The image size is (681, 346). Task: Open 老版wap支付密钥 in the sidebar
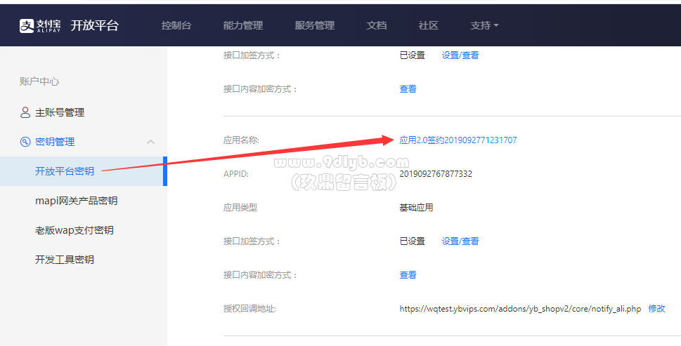(x=74, y=230)
